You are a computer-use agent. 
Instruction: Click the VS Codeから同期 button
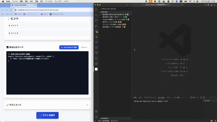tap(69, 47)
